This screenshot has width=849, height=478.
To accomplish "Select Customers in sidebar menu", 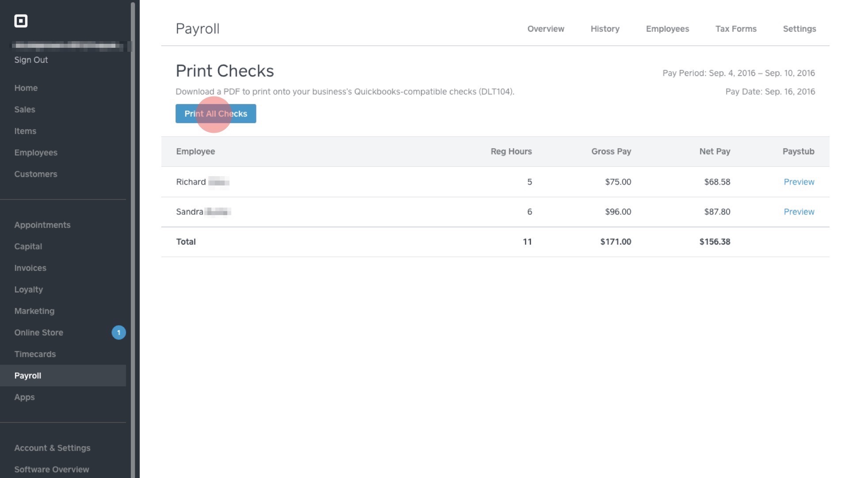I will 35,174.
